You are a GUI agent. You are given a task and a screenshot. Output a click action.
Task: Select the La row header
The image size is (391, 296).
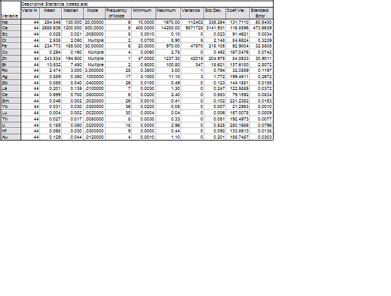(x=11, y=88)
